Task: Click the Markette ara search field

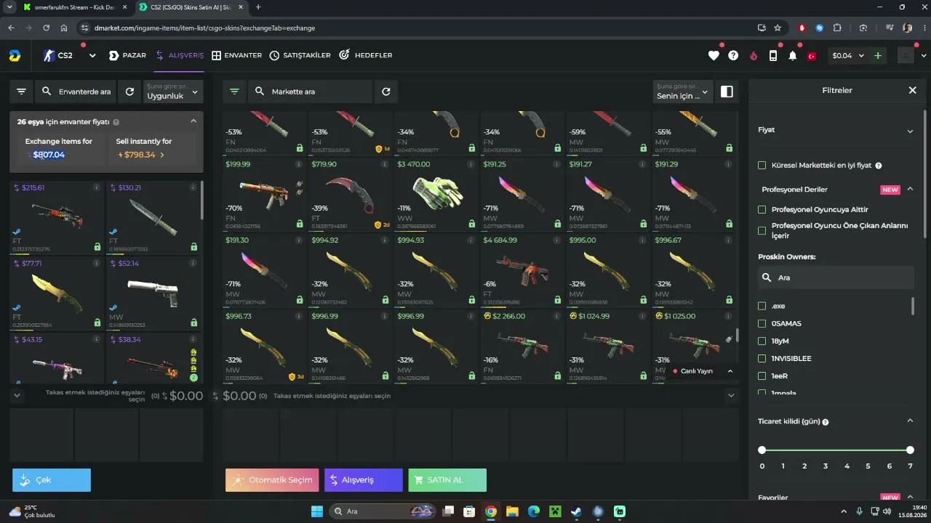Action: point(311,92)
